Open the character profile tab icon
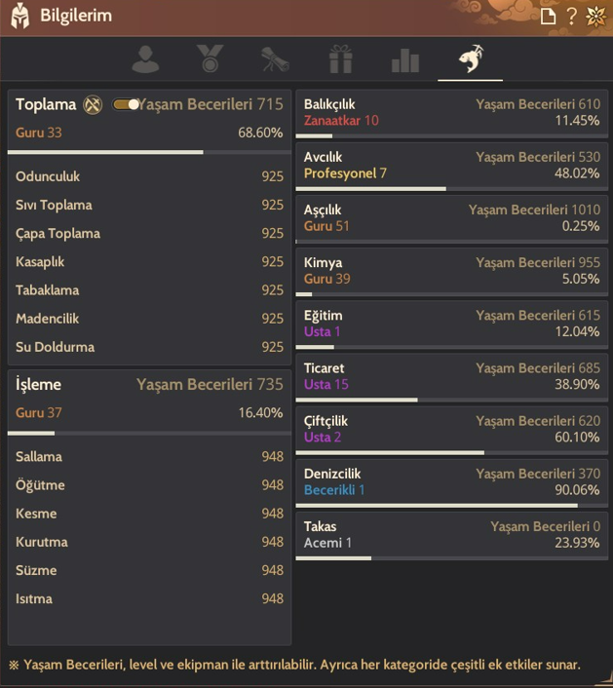The image size is (613, 688). point(145,59)
